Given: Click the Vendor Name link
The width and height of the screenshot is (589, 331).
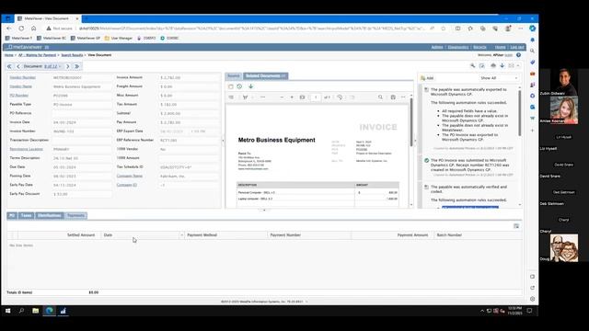Looking at the screenshot, I should tap(20, 86).
